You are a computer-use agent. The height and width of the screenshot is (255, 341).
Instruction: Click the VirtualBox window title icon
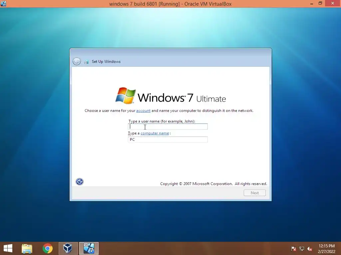point(3,3)
